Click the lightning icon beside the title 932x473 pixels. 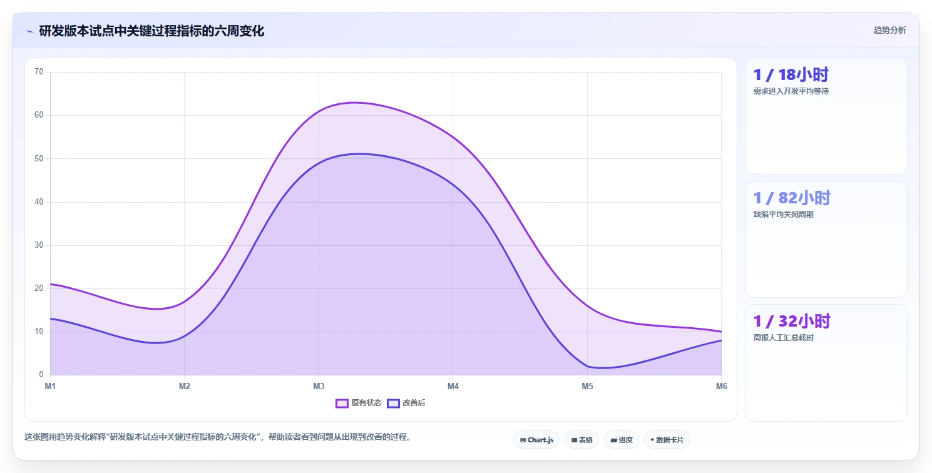(29, 31)
